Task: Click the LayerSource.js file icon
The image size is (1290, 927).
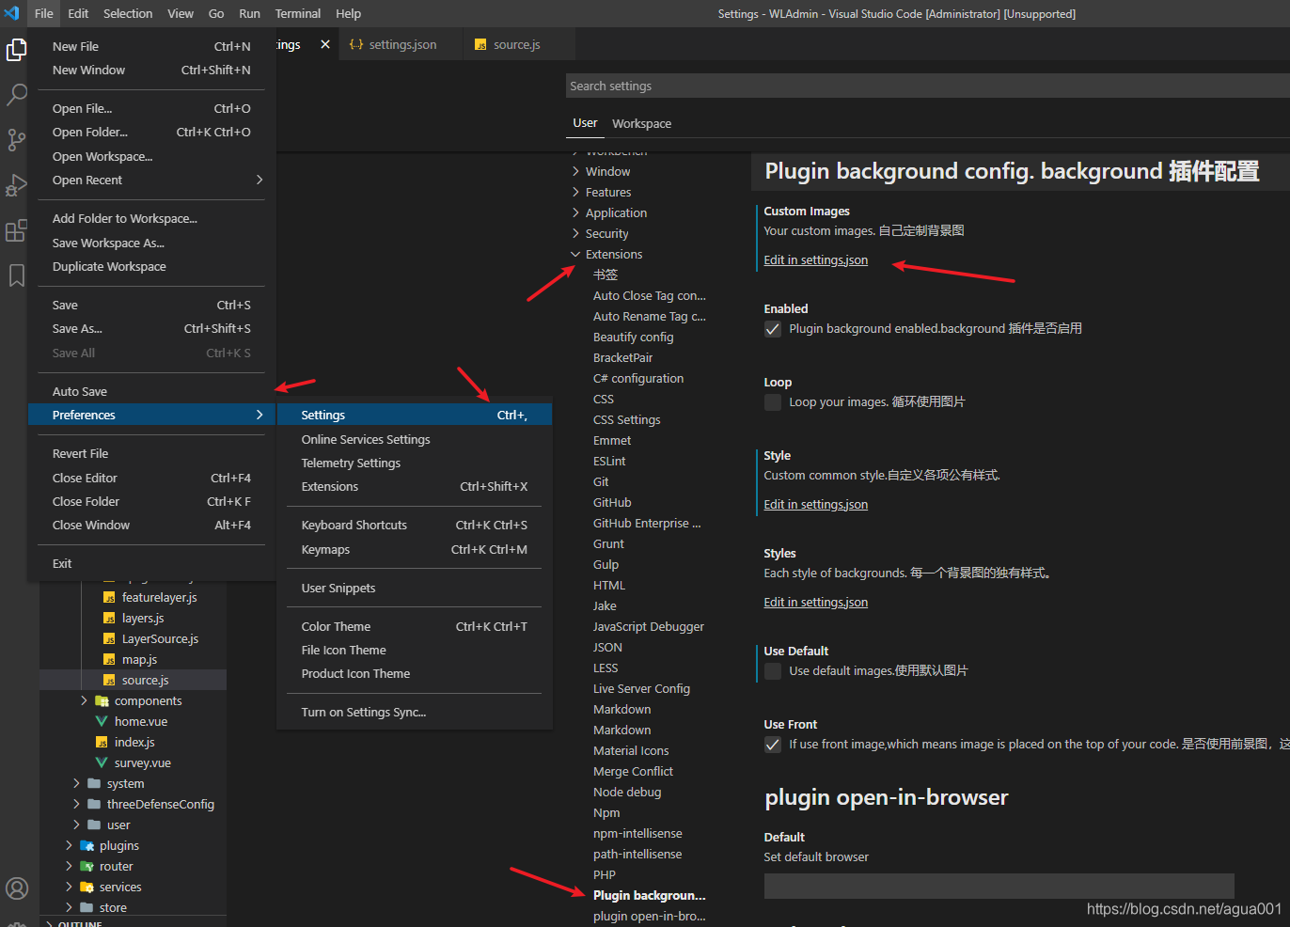Action: click(109, 639)
